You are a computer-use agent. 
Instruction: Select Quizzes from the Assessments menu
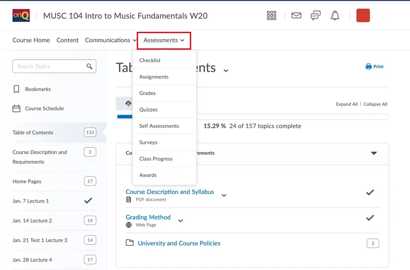point(148,110)
